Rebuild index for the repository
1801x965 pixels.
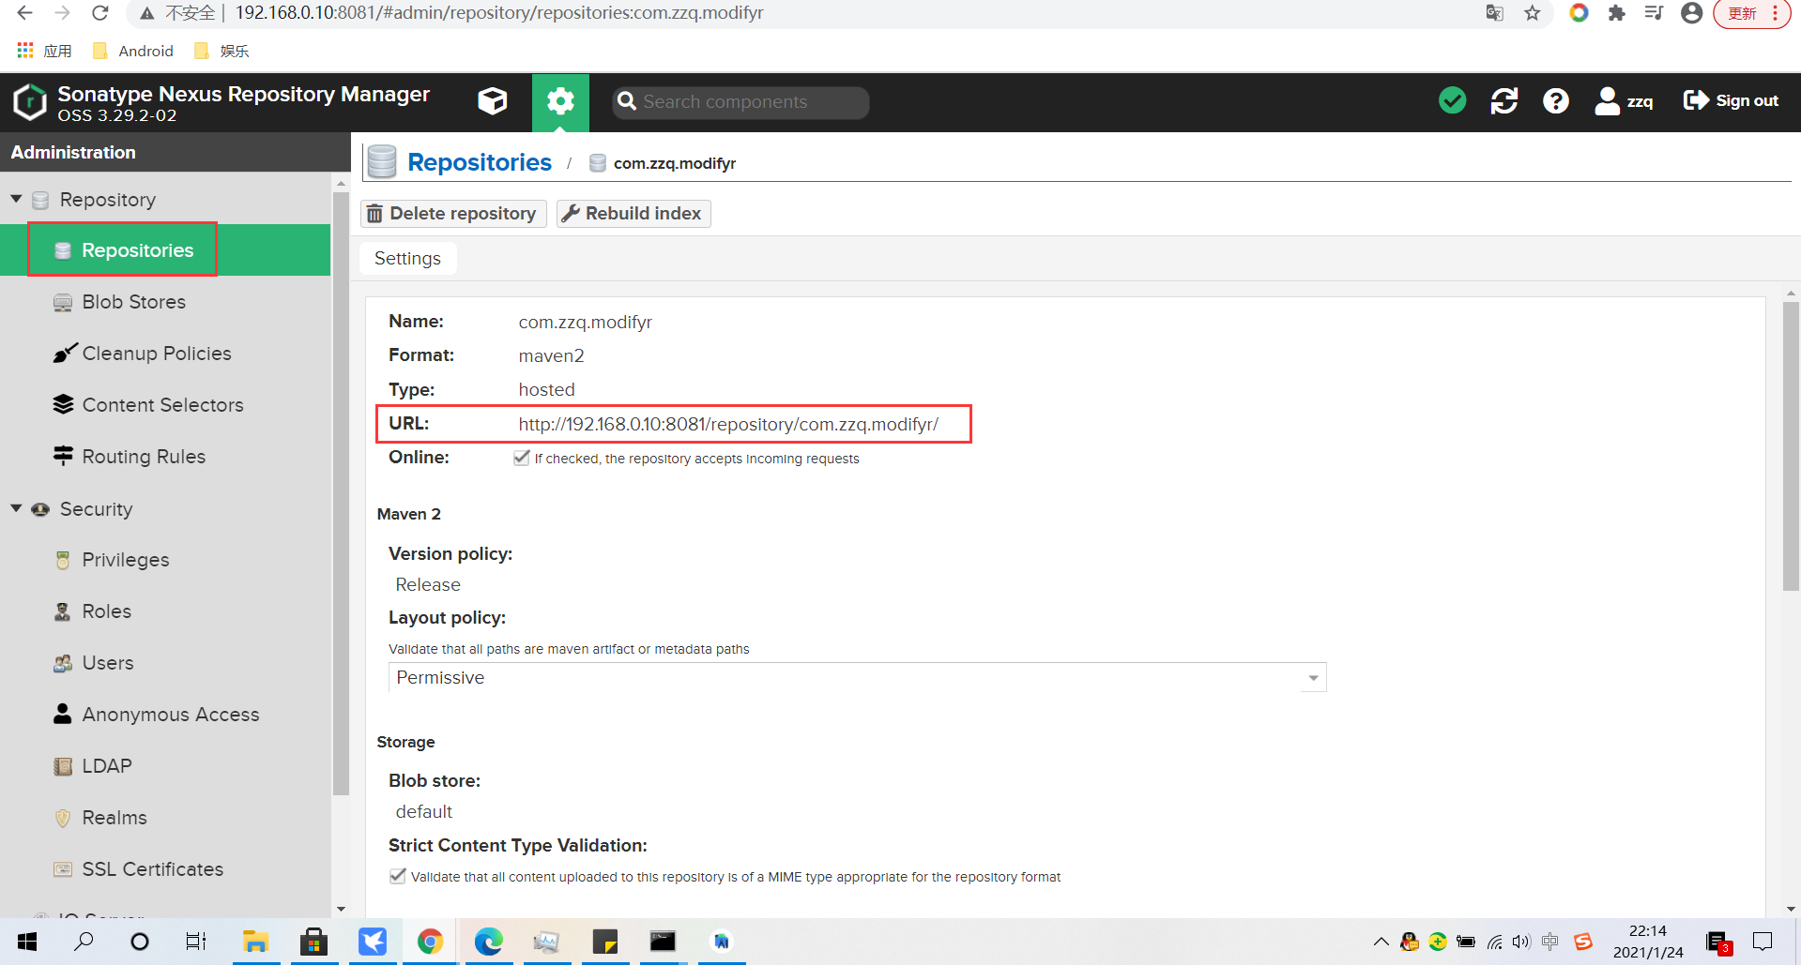coord(633,214)
